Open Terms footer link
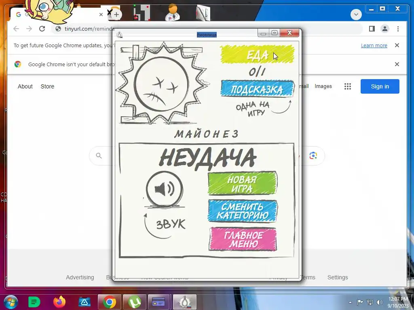The width and height of the screenshot is (414, 310). coord(308,277)
